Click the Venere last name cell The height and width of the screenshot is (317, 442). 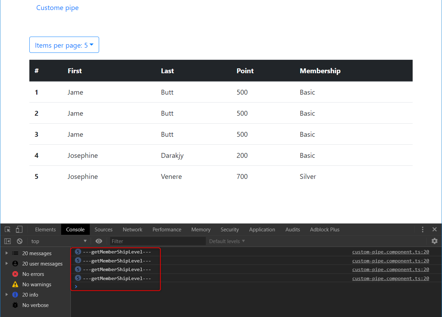click(x=171, y=176)
